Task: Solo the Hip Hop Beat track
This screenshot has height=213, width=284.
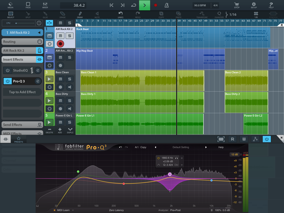Action: (70, 57)
